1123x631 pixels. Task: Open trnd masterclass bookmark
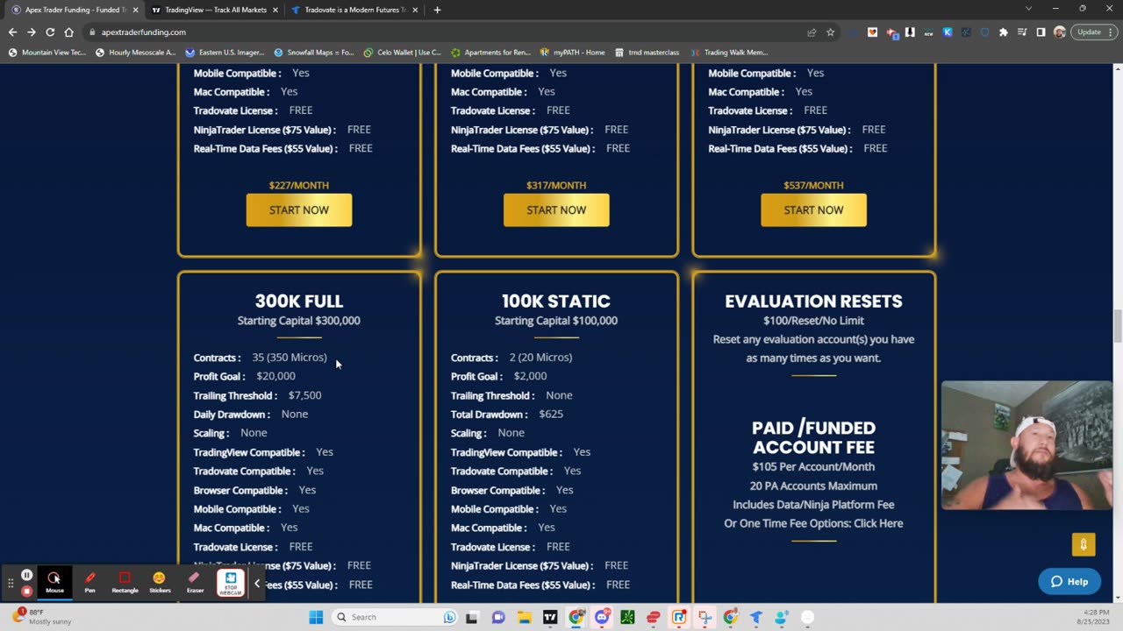[647, 53]
